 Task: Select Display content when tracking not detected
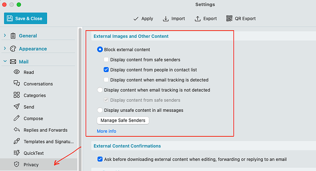(100, 90)
